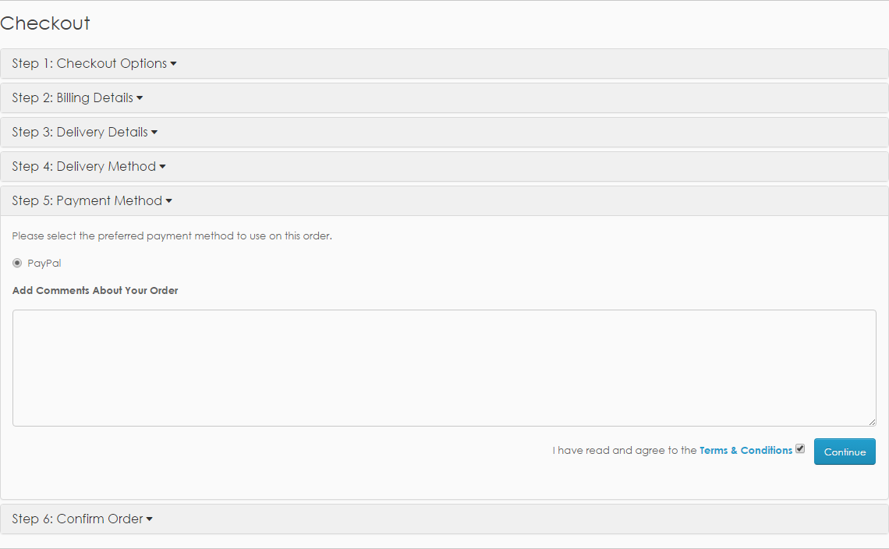This screenshot has height=549, width=889.
Task: Click the caret icon after Delivery Method
Action: click(x=162, y=167)
